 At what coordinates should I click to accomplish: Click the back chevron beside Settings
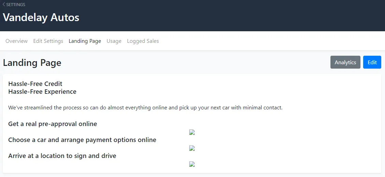click(x=4, y=5)
